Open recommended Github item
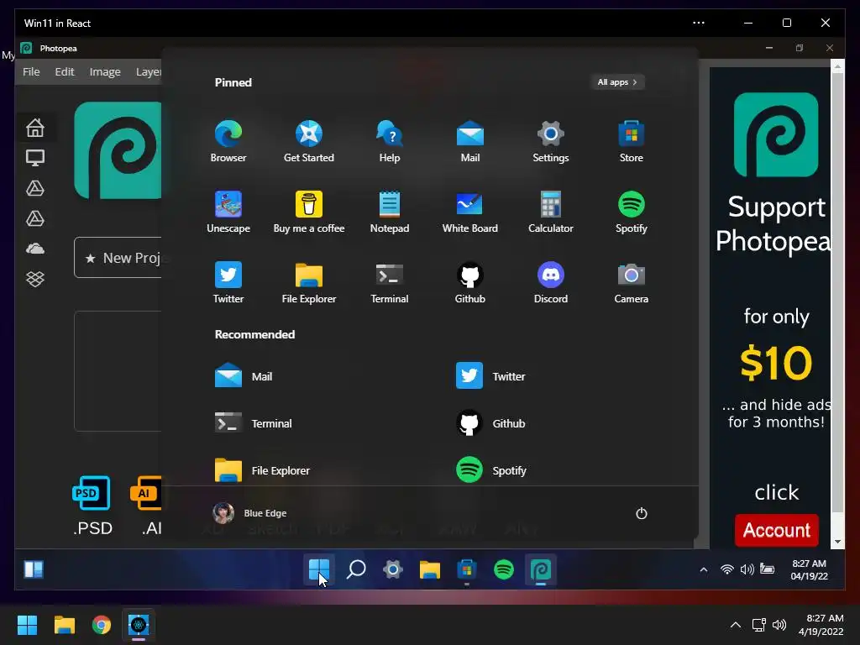This screenshot has height=645, width=860. click(x=490, y=423)
